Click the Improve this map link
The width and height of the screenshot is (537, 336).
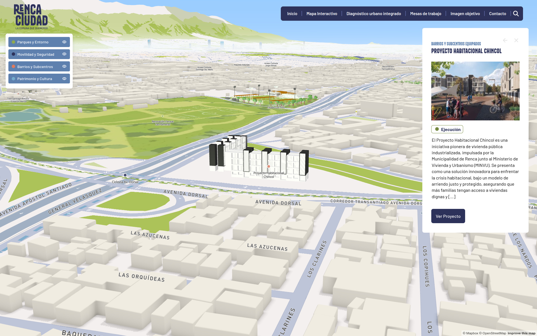(521, 333)
